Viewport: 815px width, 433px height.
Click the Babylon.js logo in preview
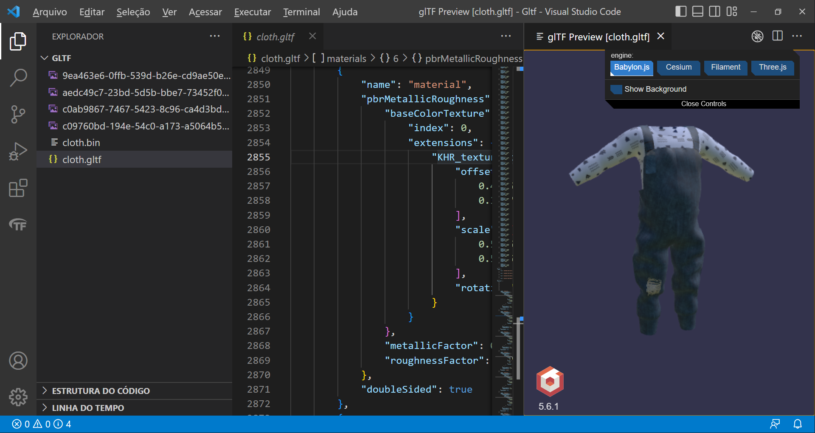550,381
